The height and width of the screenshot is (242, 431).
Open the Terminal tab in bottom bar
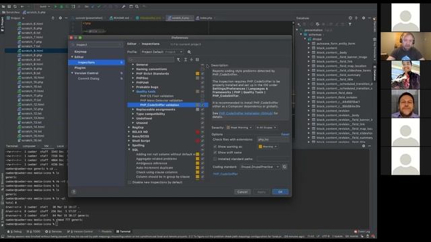123,231
